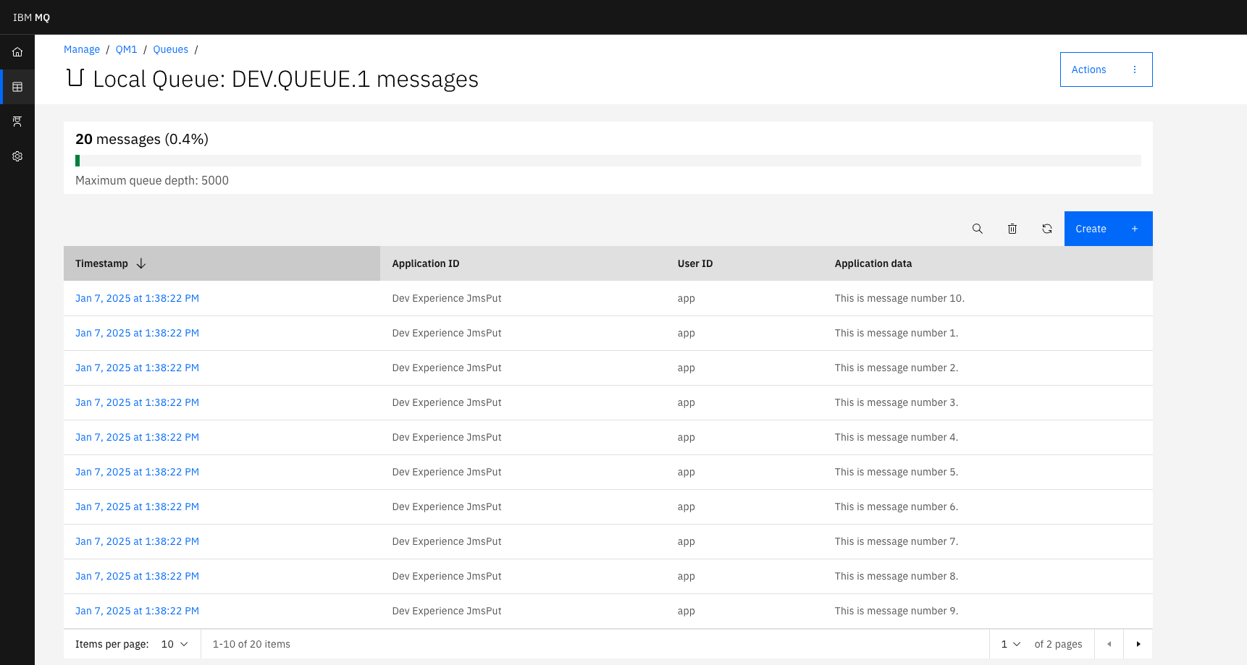Open the page number selector dropdown
1247x665 pixels.
(x=1009, y=643)
